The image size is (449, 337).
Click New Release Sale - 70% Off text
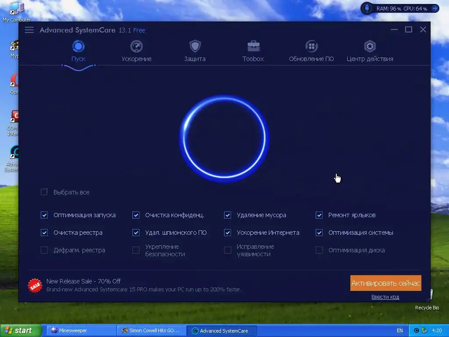[83, 281]
